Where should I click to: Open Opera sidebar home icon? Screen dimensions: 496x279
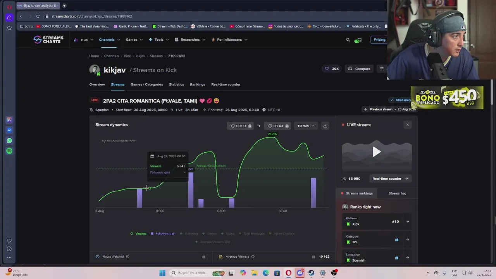[x=9, y=17]
